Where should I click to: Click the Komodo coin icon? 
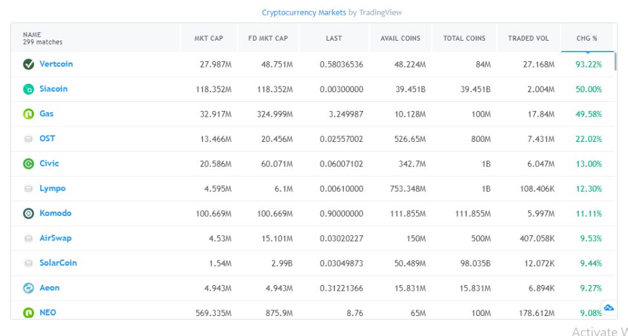[x=28, y=213]
